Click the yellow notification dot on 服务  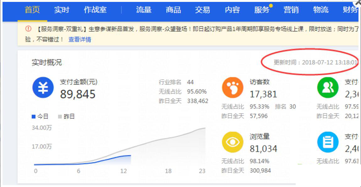[x=271, y=5]
